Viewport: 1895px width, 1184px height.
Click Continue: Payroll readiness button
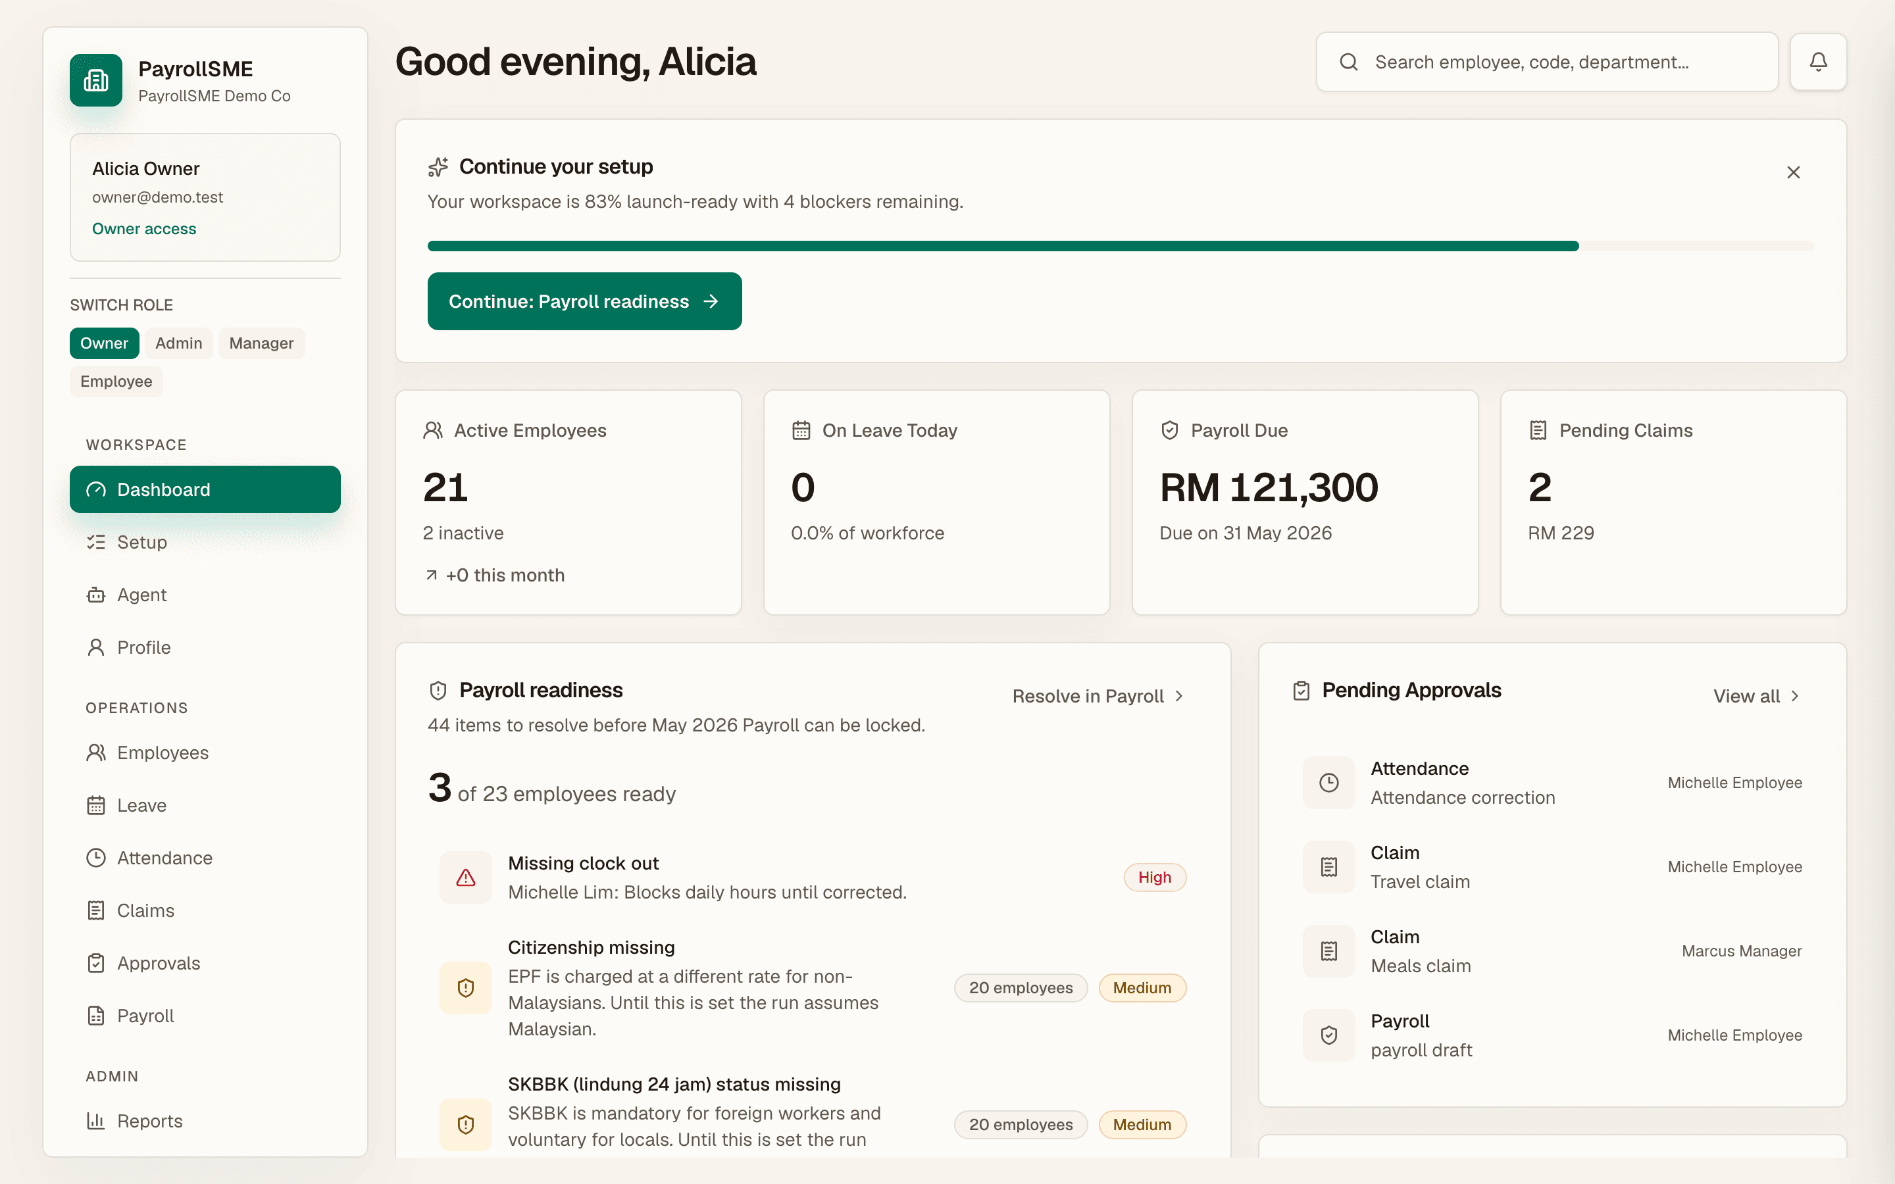coord(584,301)
